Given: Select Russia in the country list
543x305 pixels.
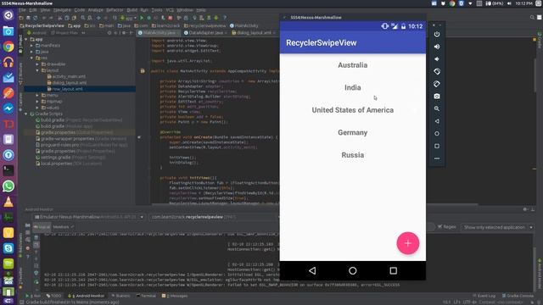Looking at the screenshot, I should pyautogui.click(x=353, y=155).
